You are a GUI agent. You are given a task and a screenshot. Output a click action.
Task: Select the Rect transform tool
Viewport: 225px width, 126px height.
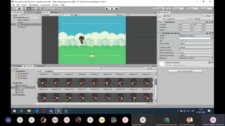click(x=33, y=9)
